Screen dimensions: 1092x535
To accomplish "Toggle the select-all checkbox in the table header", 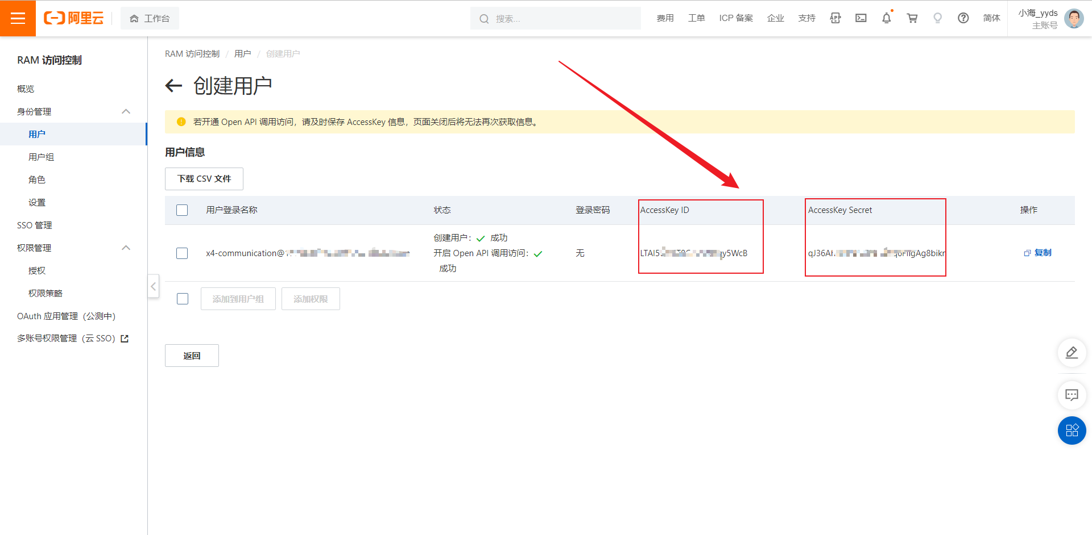I will click(x=182, y=210).
